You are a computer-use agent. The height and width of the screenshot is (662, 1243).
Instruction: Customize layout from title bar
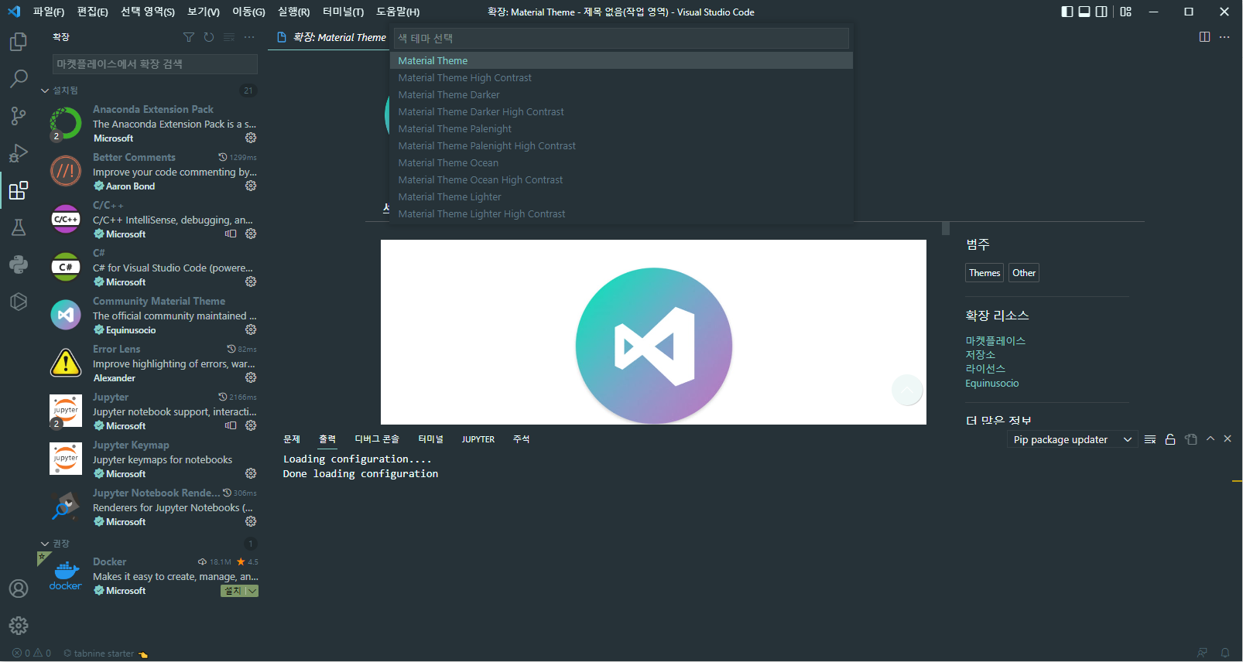click(1126, 12)
